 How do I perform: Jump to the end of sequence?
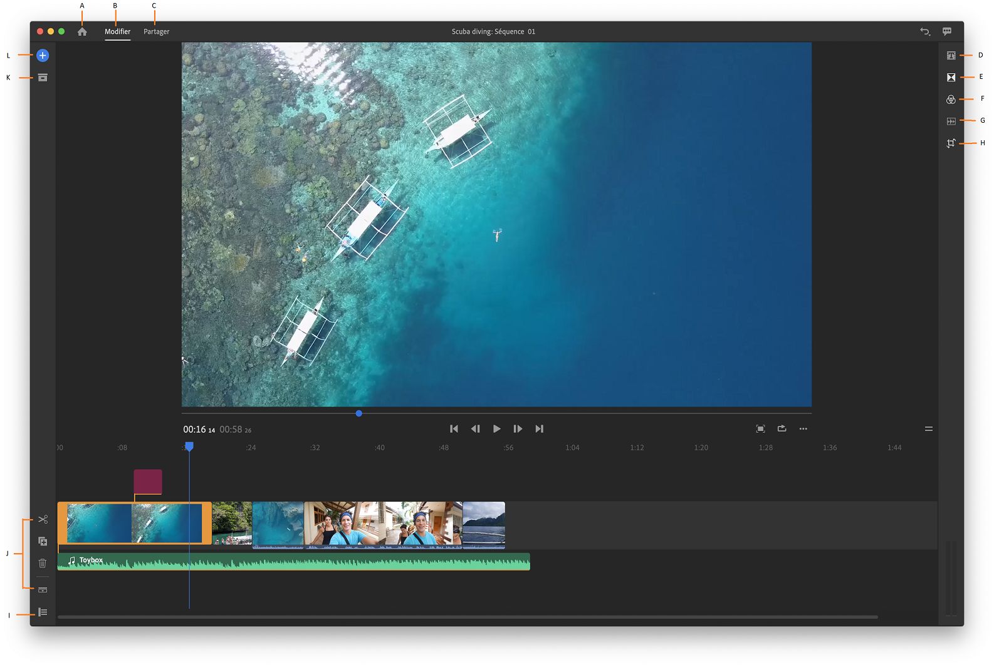[539, 429]
